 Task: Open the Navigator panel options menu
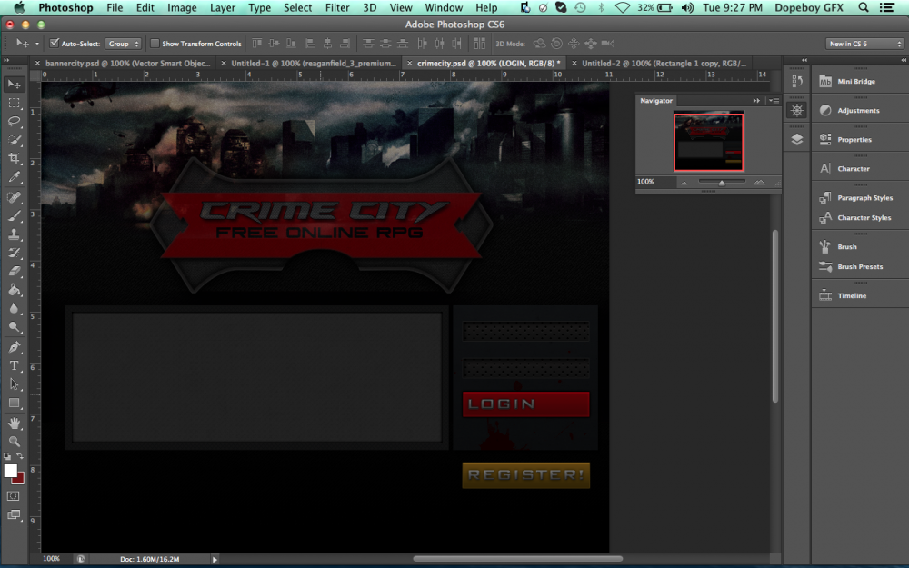(x=773, y=101)
